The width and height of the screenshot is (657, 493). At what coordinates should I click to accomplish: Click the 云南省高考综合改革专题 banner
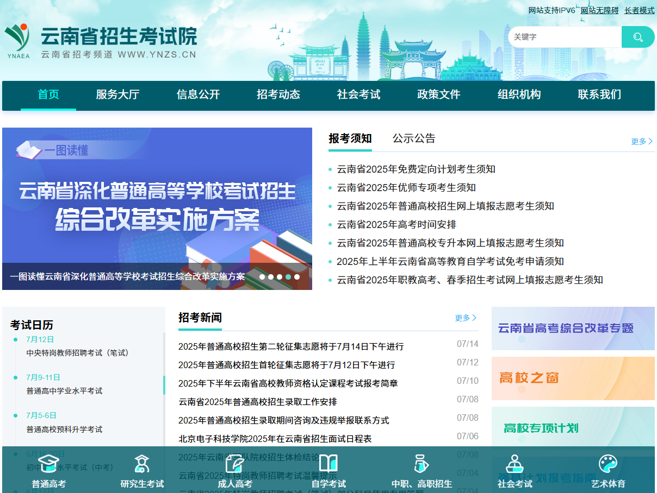tap(573, 328)
